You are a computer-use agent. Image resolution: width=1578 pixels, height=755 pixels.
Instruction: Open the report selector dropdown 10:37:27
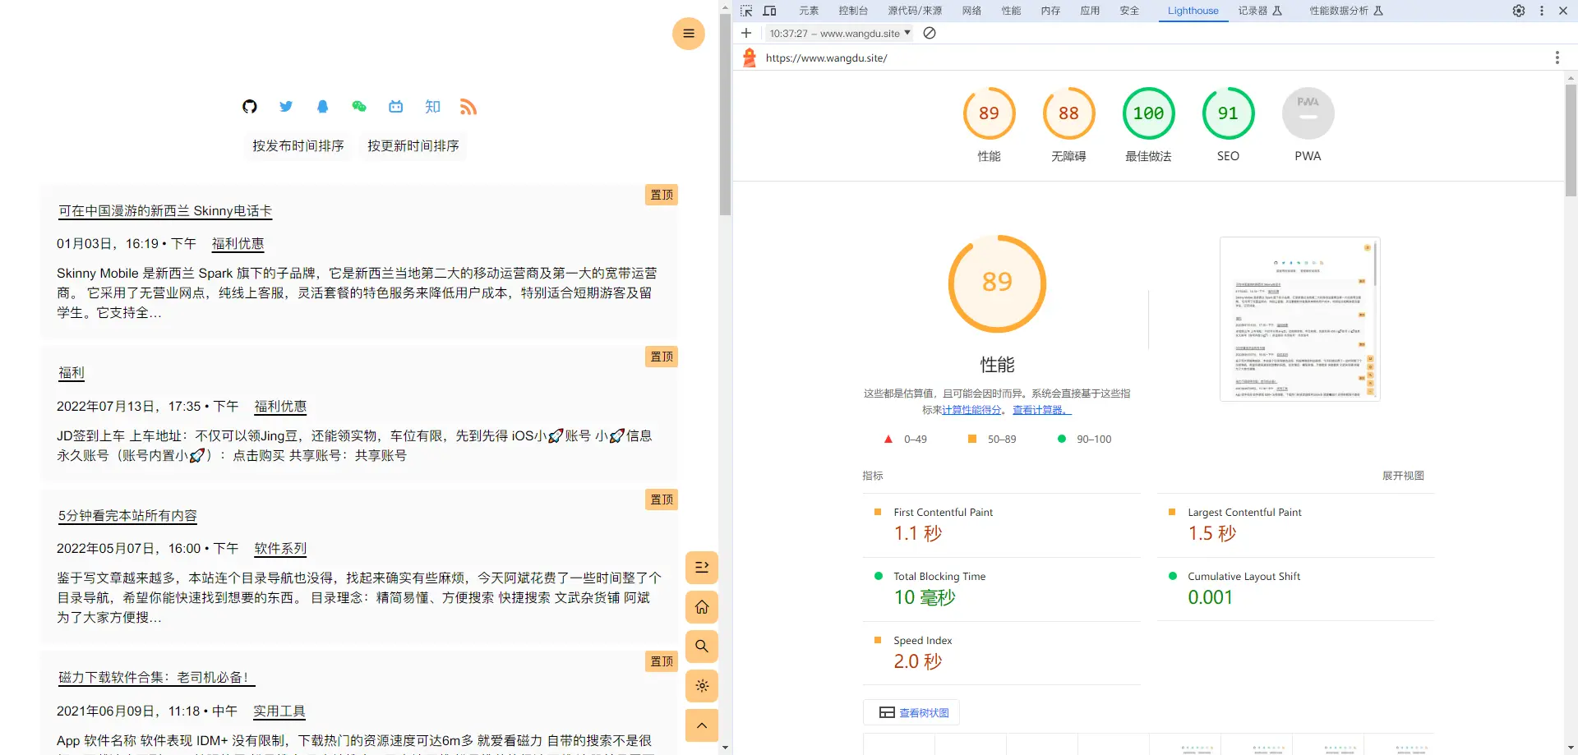(839, 33)
